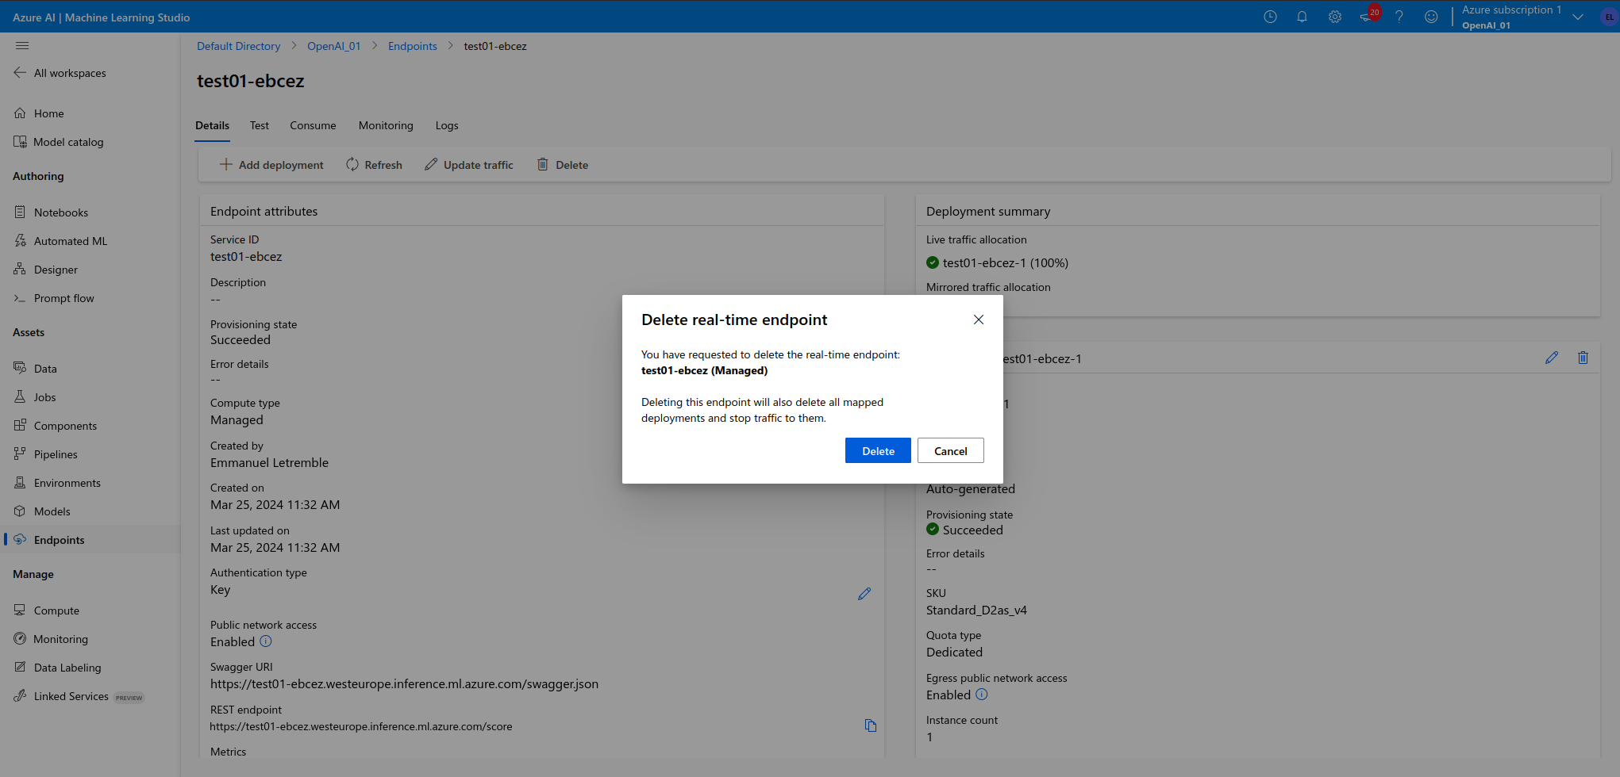This screenshot has height=777, width=1620.
Task: Click Add deployment in toolbar
Action: point(271,165)
